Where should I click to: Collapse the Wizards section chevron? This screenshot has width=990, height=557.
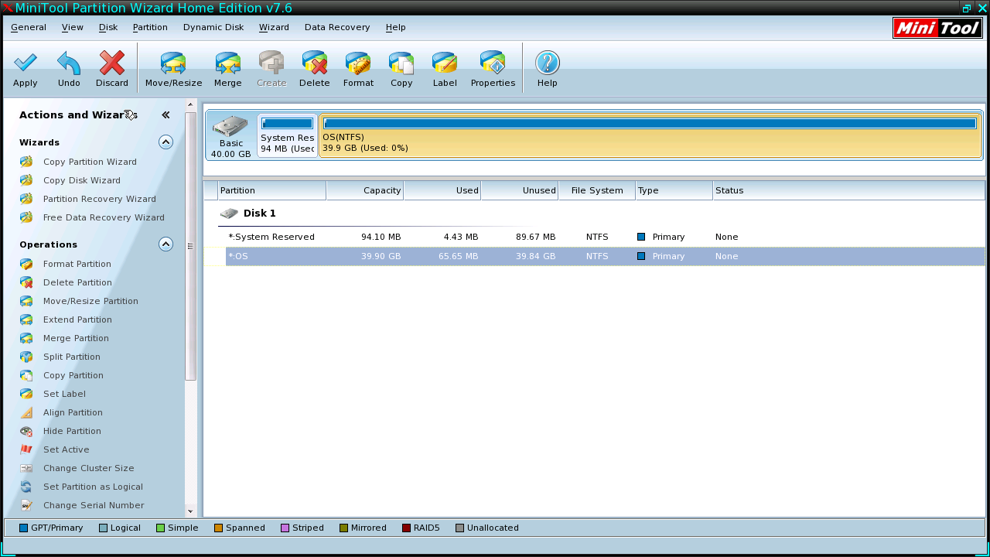(x=166, y=142)
